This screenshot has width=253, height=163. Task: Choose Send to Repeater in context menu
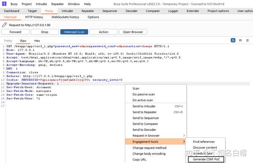[x=145, y=112]
